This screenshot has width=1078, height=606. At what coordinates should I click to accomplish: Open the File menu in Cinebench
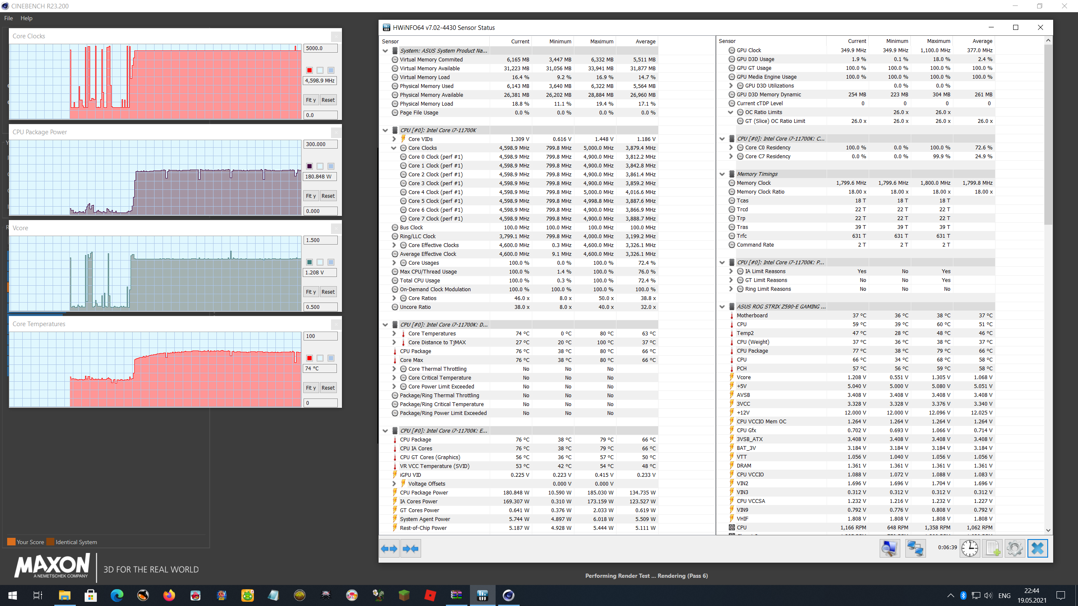click(8, 18)
